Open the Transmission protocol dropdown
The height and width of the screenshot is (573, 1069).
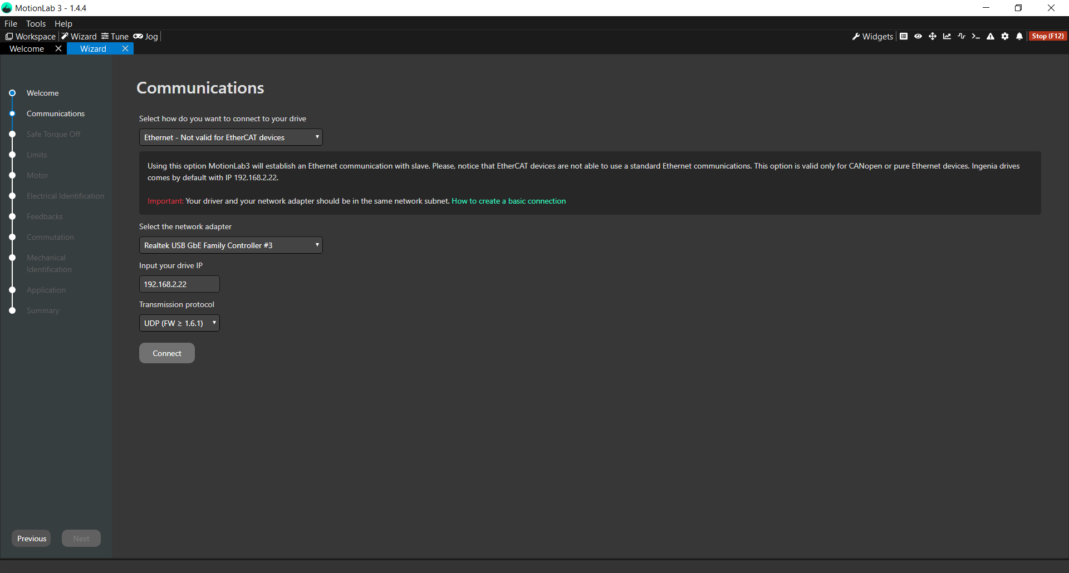[179, 323]
